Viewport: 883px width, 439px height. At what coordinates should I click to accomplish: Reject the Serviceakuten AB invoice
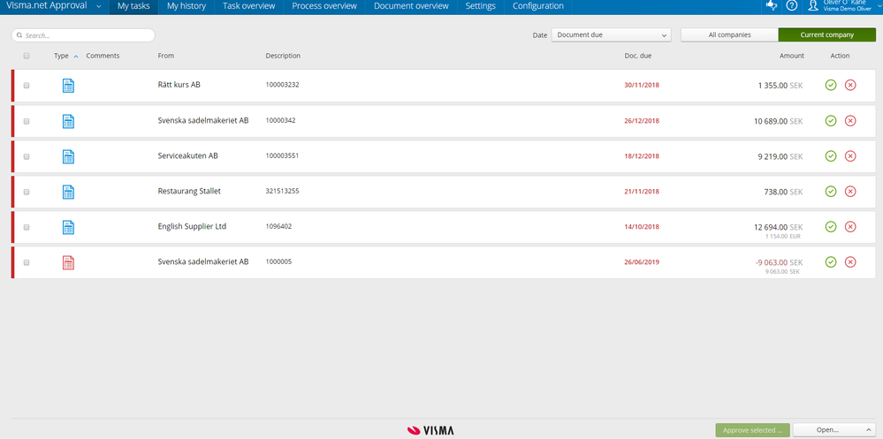pos(850,155)
